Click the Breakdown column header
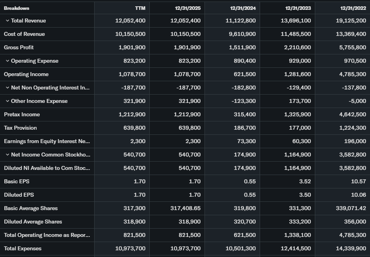 17,8
